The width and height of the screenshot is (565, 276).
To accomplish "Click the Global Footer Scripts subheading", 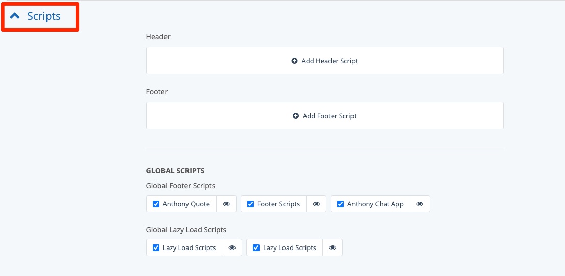I will 180,186.
